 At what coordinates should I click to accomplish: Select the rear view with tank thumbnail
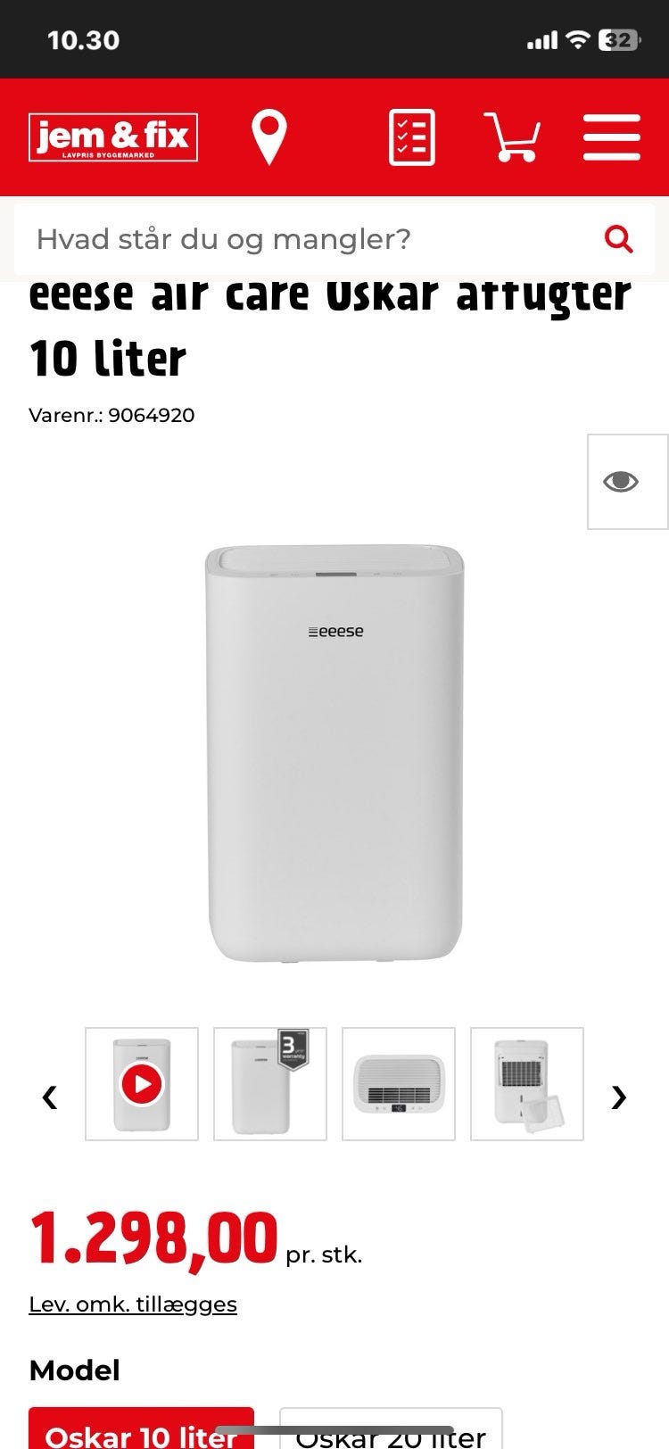click(527, 1084)
